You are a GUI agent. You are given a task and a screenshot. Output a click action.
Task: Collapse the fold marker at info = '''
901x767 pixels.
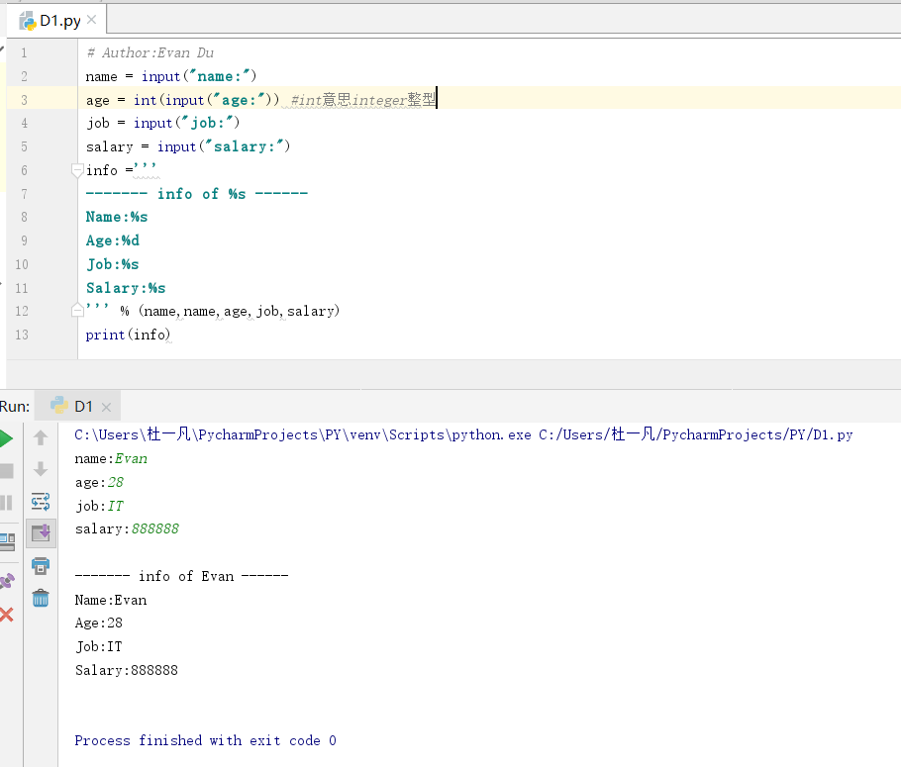tap(77, 170)
